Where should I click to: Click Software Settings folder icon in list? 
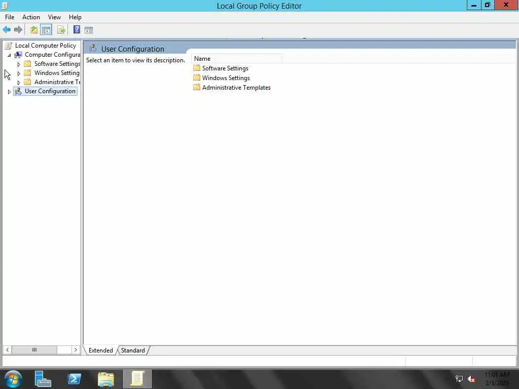[197, 68]
